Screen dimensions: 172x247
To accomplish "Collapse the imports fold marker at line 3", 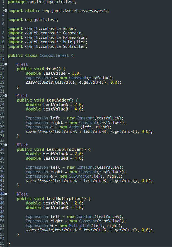I will 6,11.
